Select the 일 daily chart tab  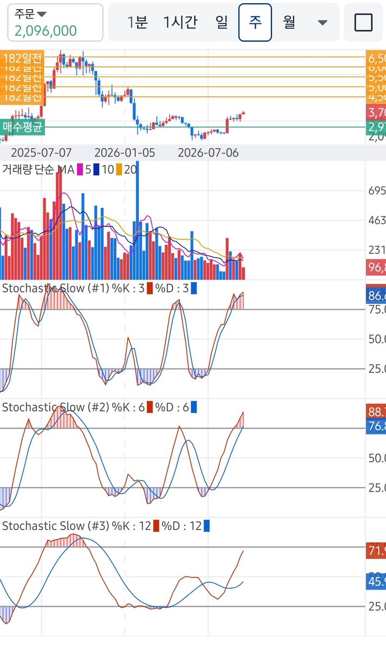pos(222,22)
